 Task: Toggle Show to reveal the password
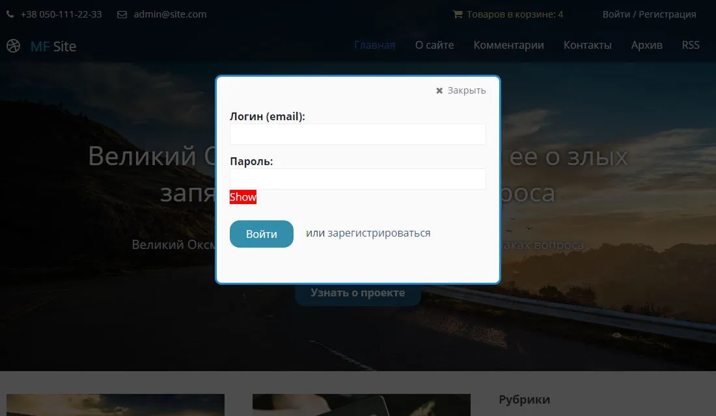click(x=243, y=197)
